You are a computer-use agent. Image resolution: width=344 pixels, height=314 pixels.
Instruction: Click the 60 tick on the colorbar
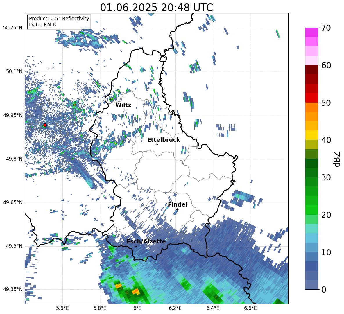(326, 65)
